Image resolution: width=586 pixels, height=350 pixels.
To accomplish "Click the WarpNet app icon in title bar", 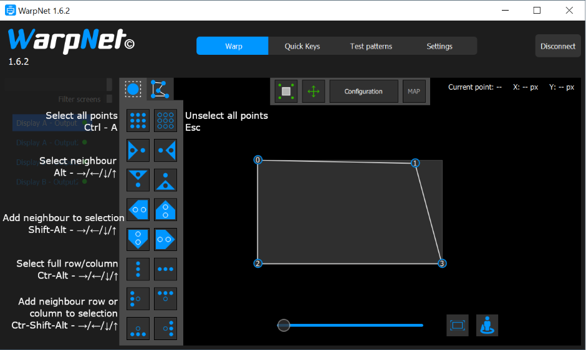I will (x=10, y=10).
